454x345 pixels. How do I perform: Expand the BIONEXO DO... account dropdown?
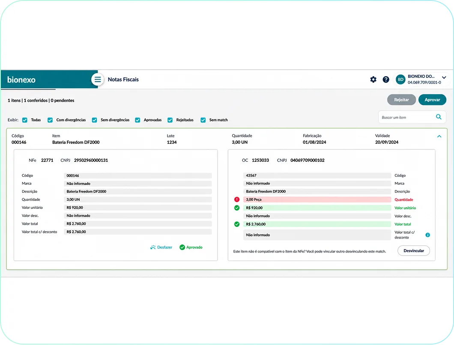(x=444, y=77)
